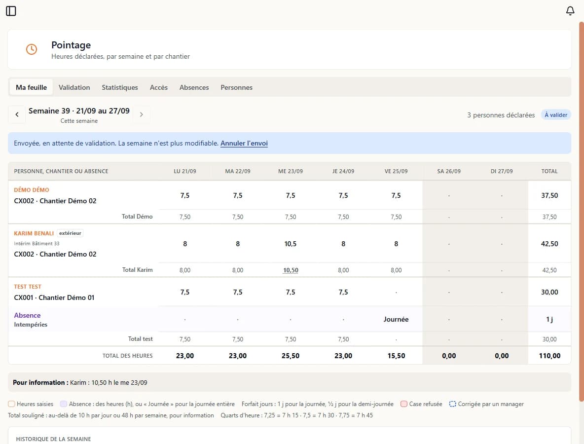Select Karim's 10,5 hours cell on Wednesday

pyautogui.click(x=291, y=244)
